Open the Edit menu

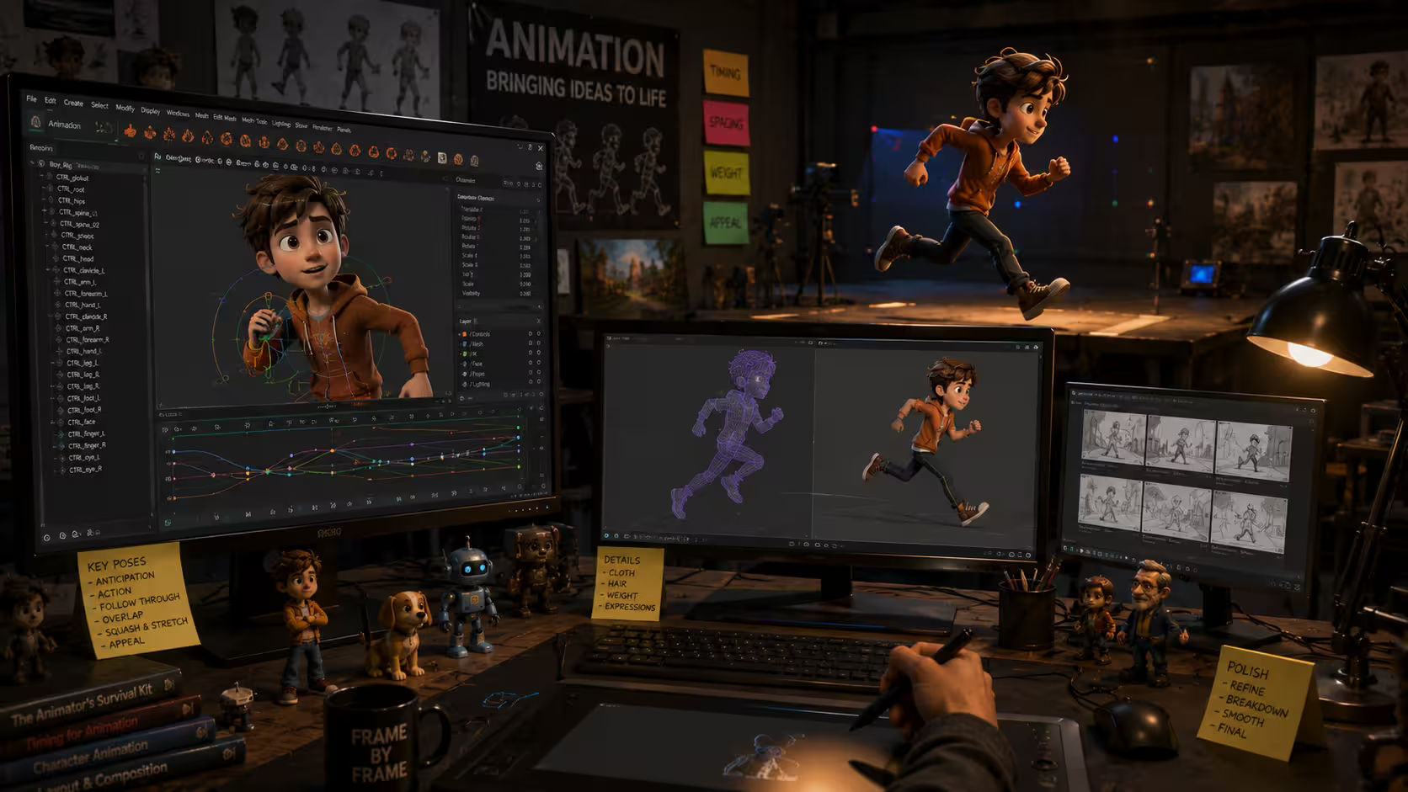(x=50, y=100)
